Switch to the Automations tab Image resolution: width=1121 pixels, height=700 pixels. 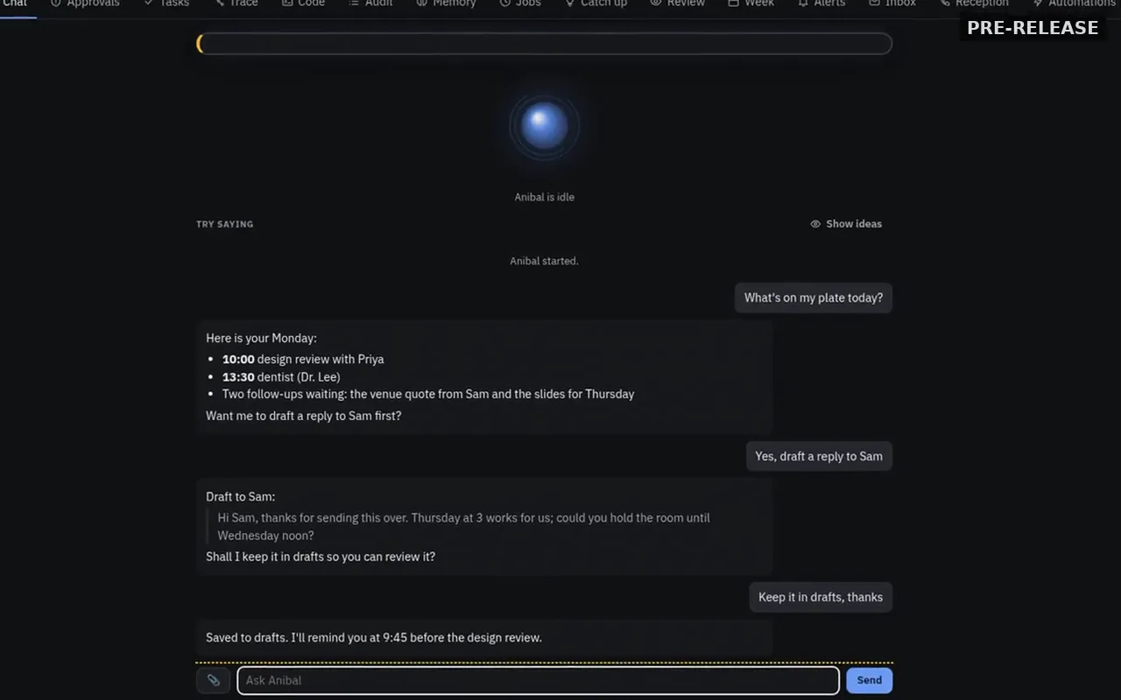coord(1074,3)
